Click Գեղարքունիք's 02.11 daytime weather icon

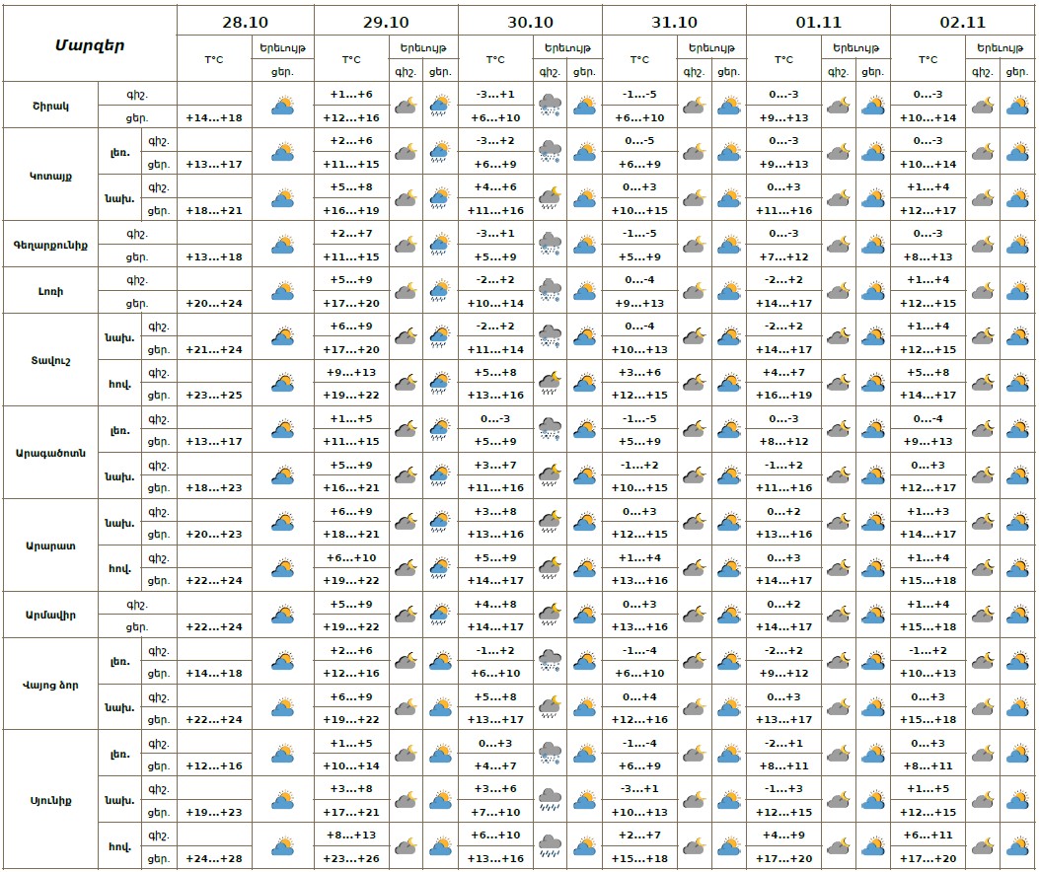pyautogui.click(x=1016, y=245)
